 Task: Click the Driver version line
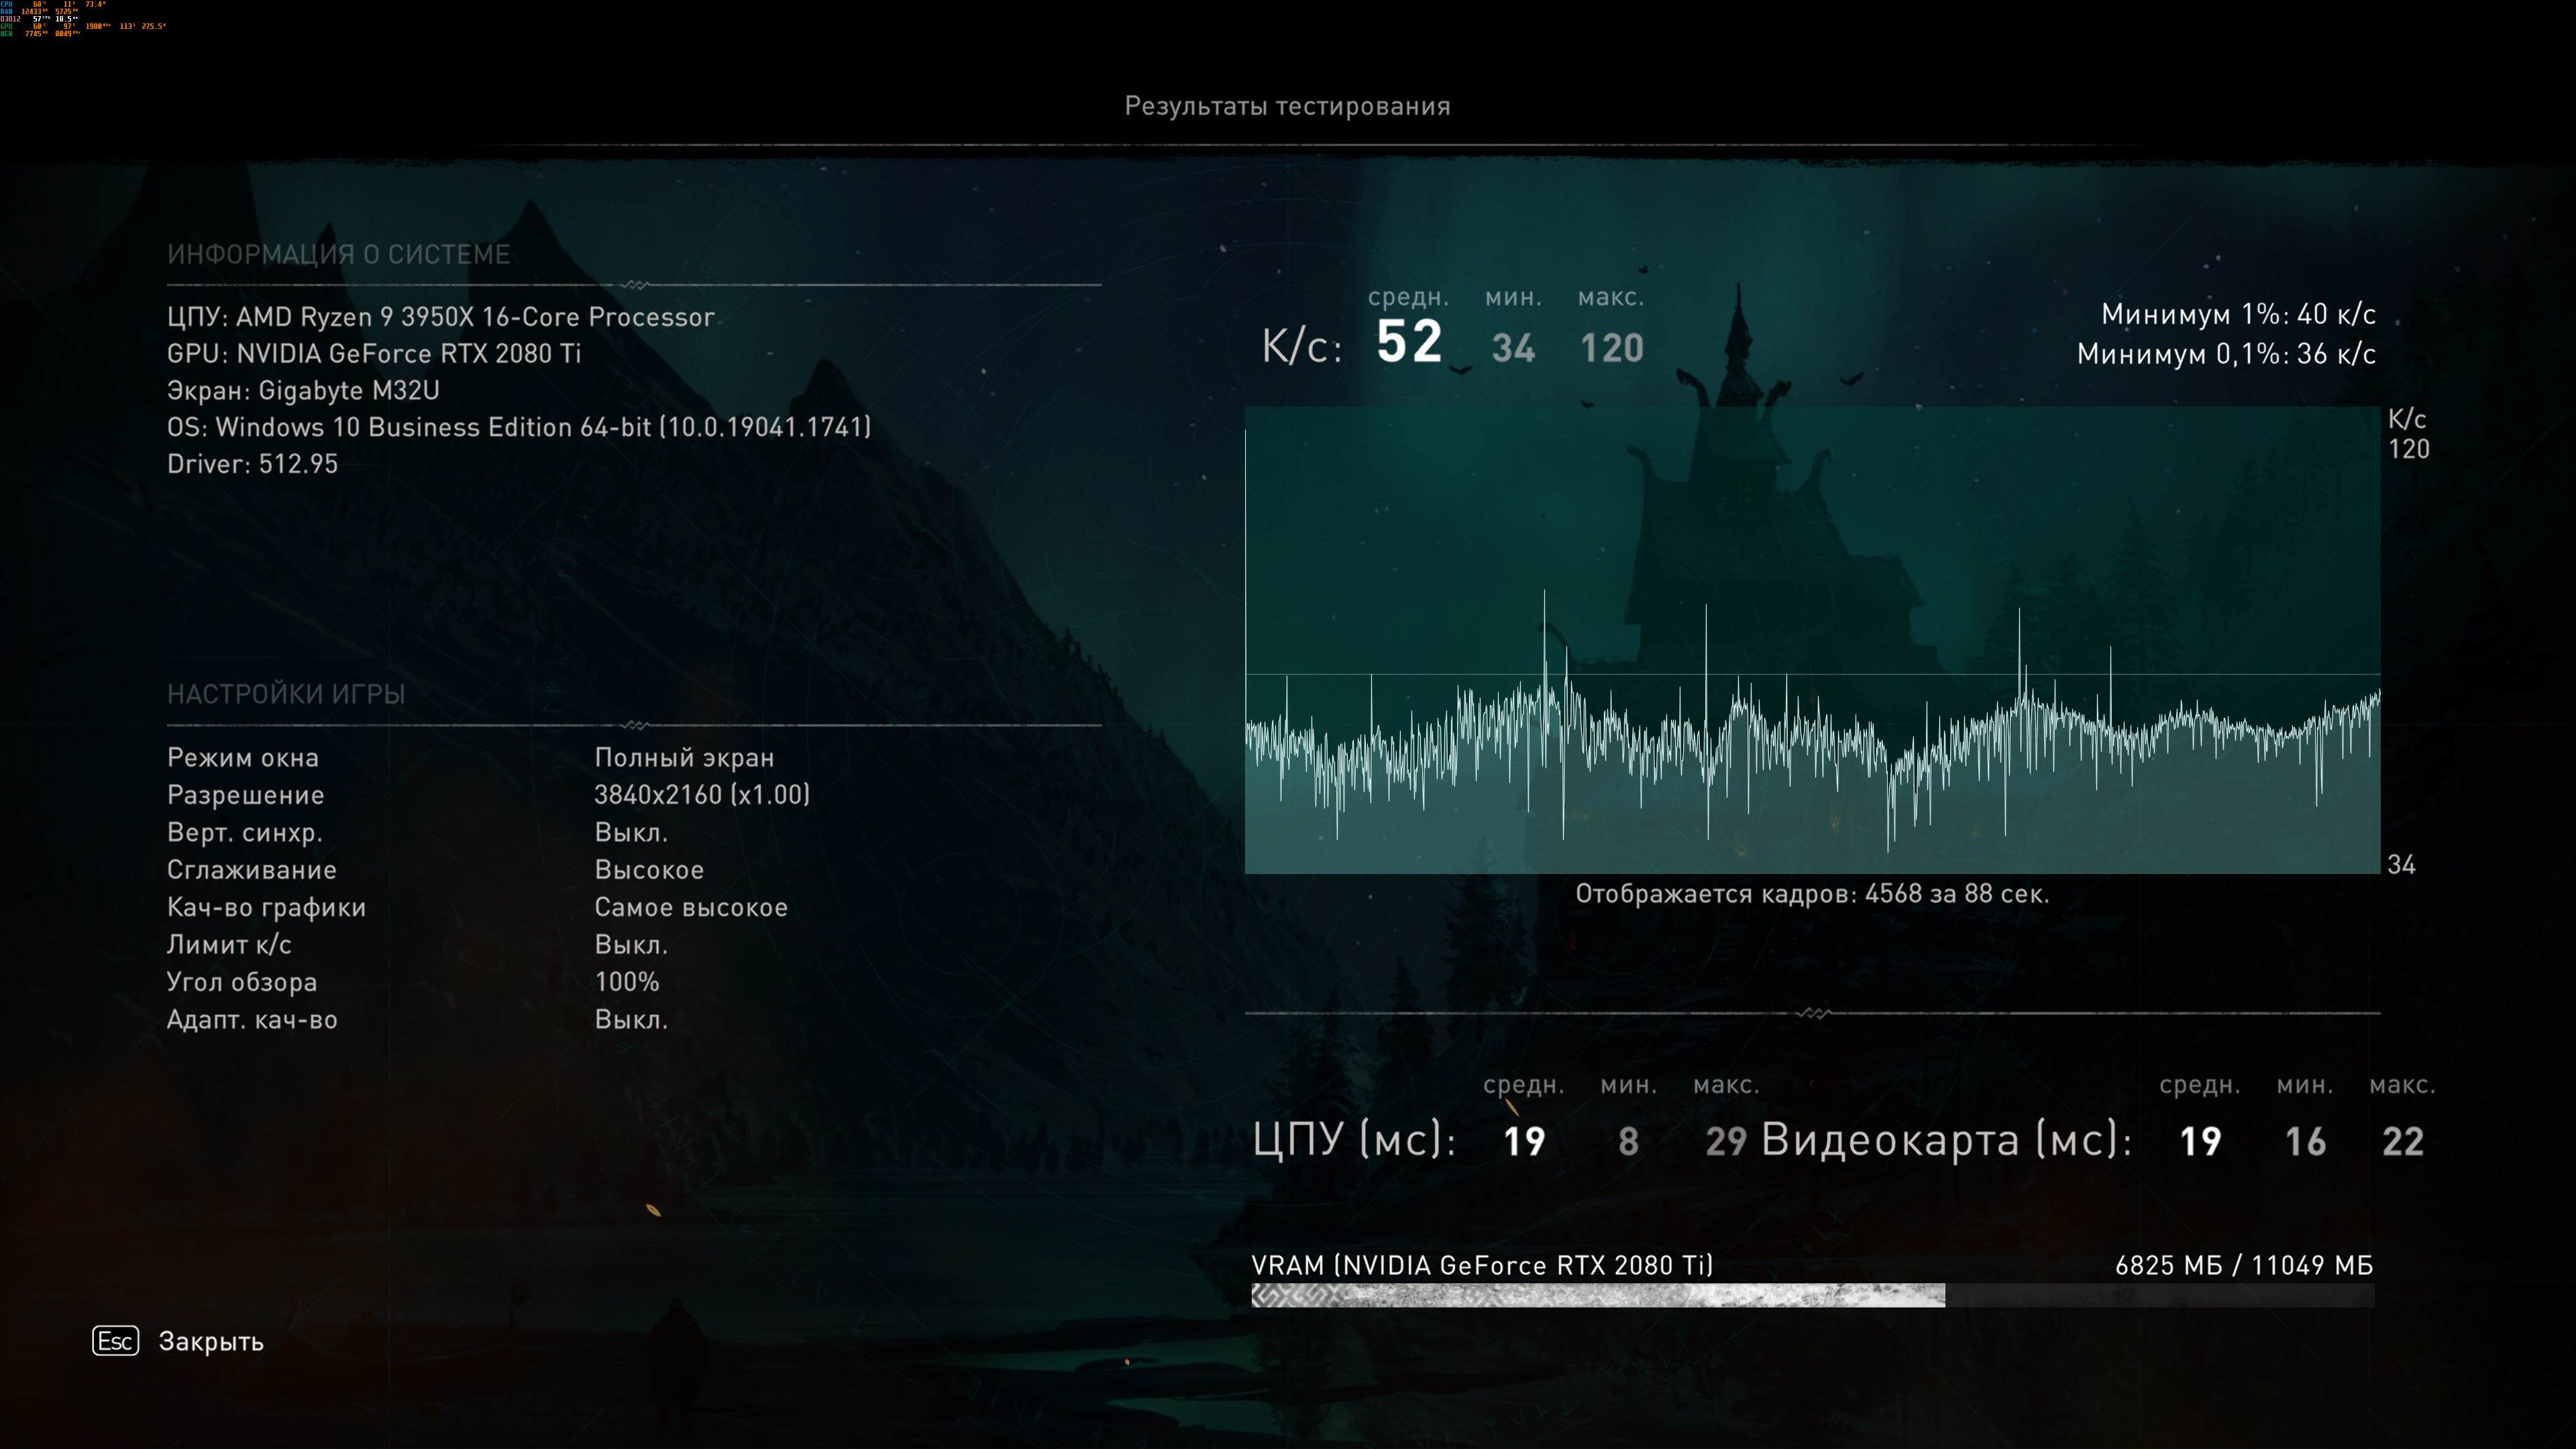252,464
